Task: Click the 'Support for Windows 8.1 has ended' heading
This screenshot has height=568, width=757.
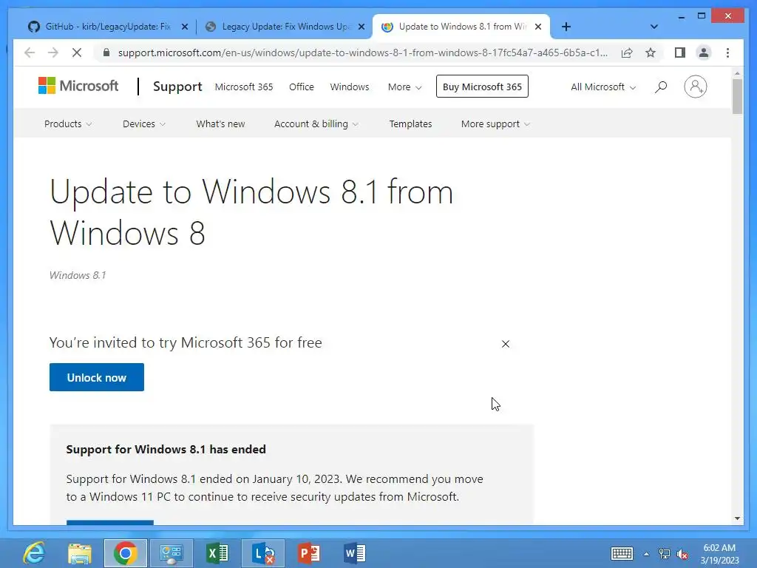Action: click(166, 449)
